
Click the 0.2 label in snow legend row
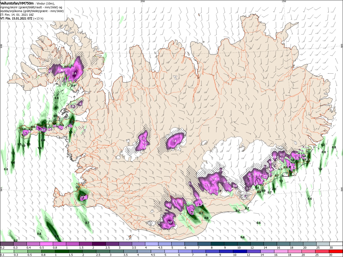tap(2, 248)
